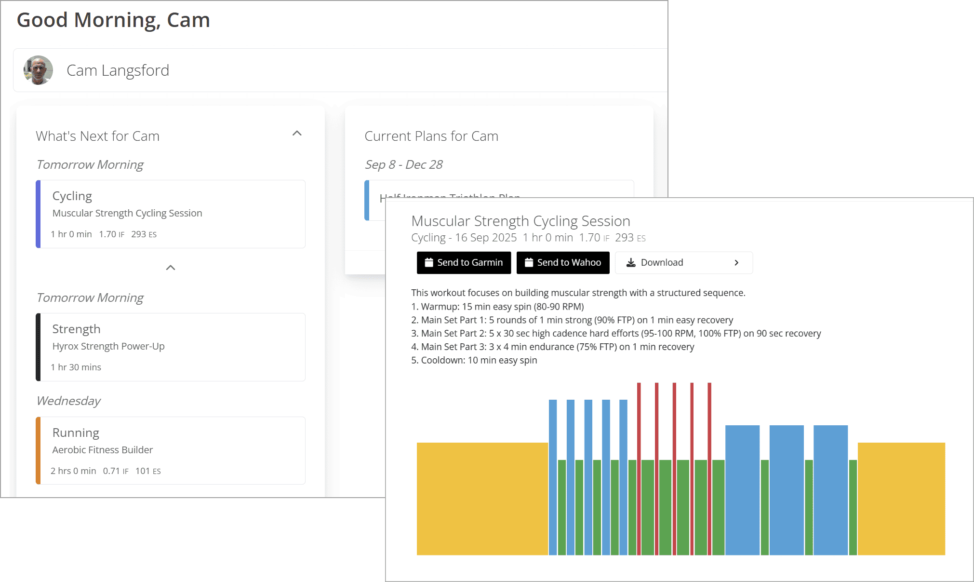This screenshot has height=582, width=974.
Task: Expand the Download options chevron
Action: coord(736,263)
